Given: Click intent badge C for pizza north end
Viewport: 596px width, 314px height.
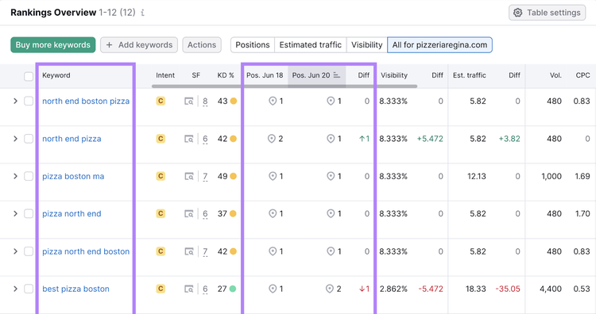Looking at the screenshot, I should pos(161,213).
